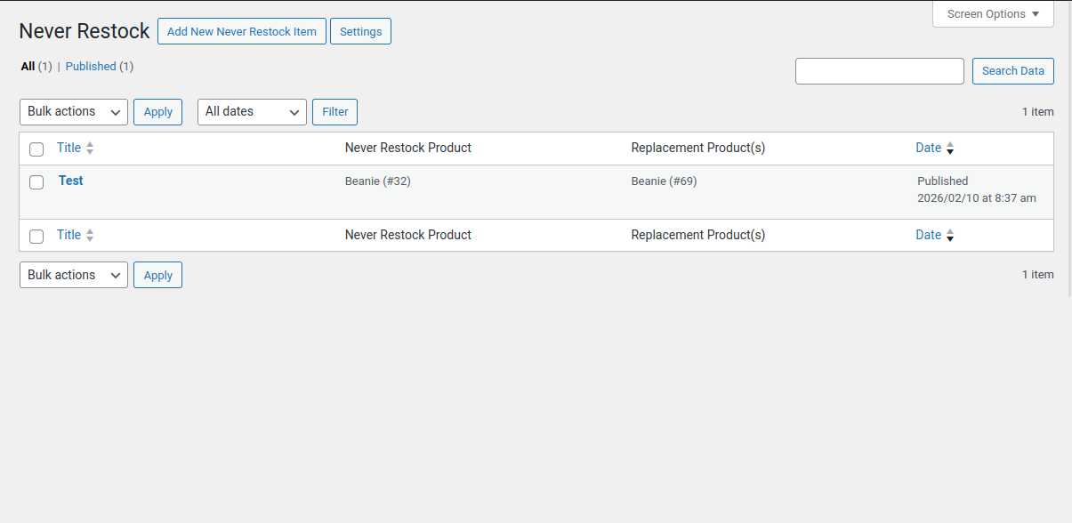Apply the top bulk action
The width and height of the screenshot is (1072, 523).
pos(157,112)
